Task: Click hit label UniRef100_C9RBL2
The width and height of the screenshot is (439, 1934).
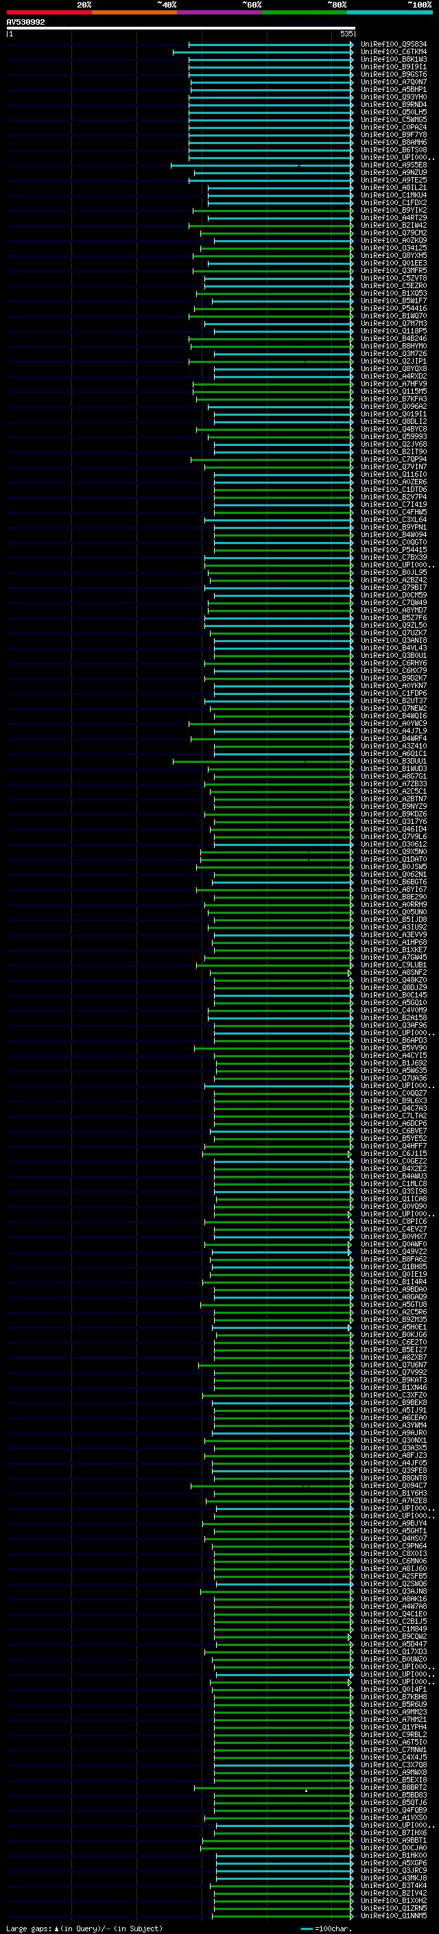Action: click(x=394, y=1735)
